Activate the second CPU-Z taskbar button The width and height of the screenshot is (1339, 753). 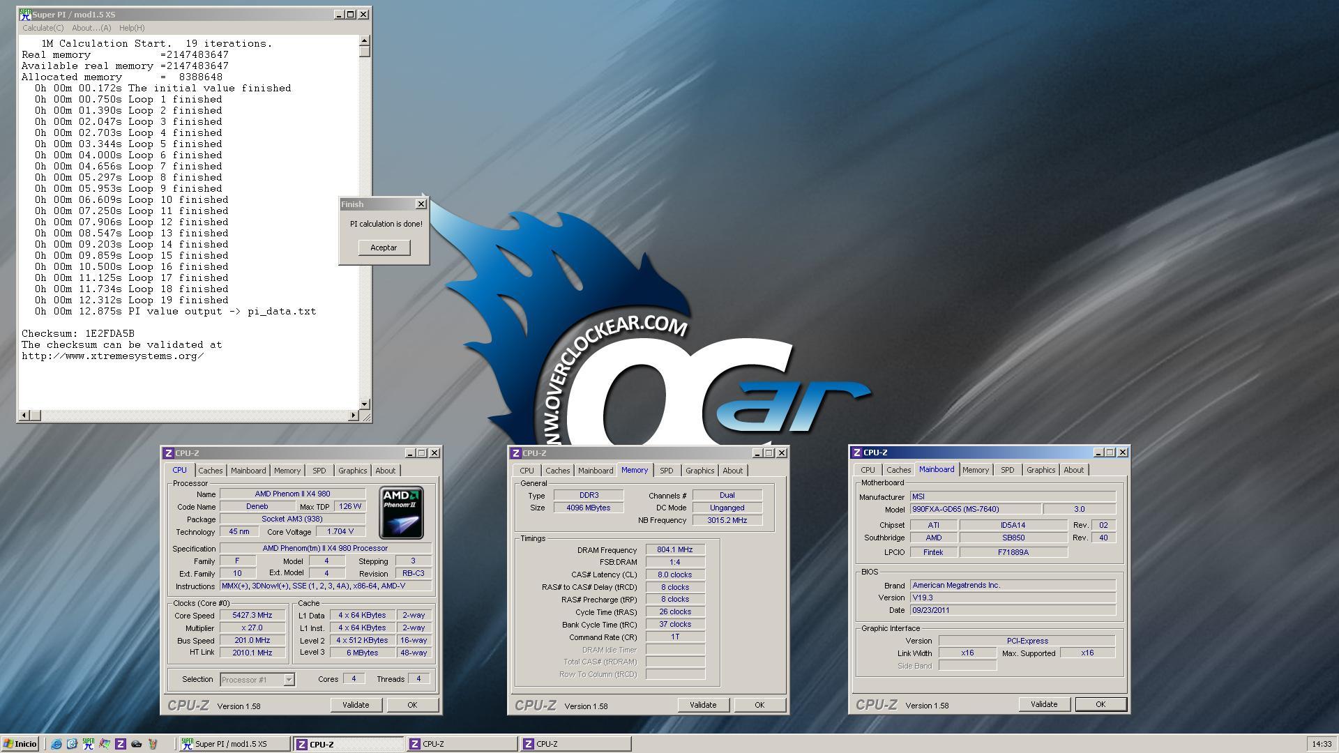coord(462,744)
